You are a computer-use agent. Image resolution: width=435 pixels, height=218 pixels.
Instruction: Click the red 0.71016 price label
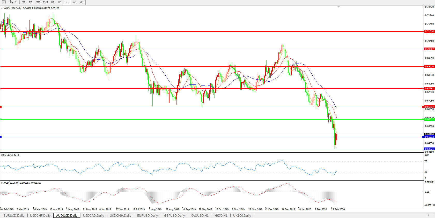(x=429, y=32)
